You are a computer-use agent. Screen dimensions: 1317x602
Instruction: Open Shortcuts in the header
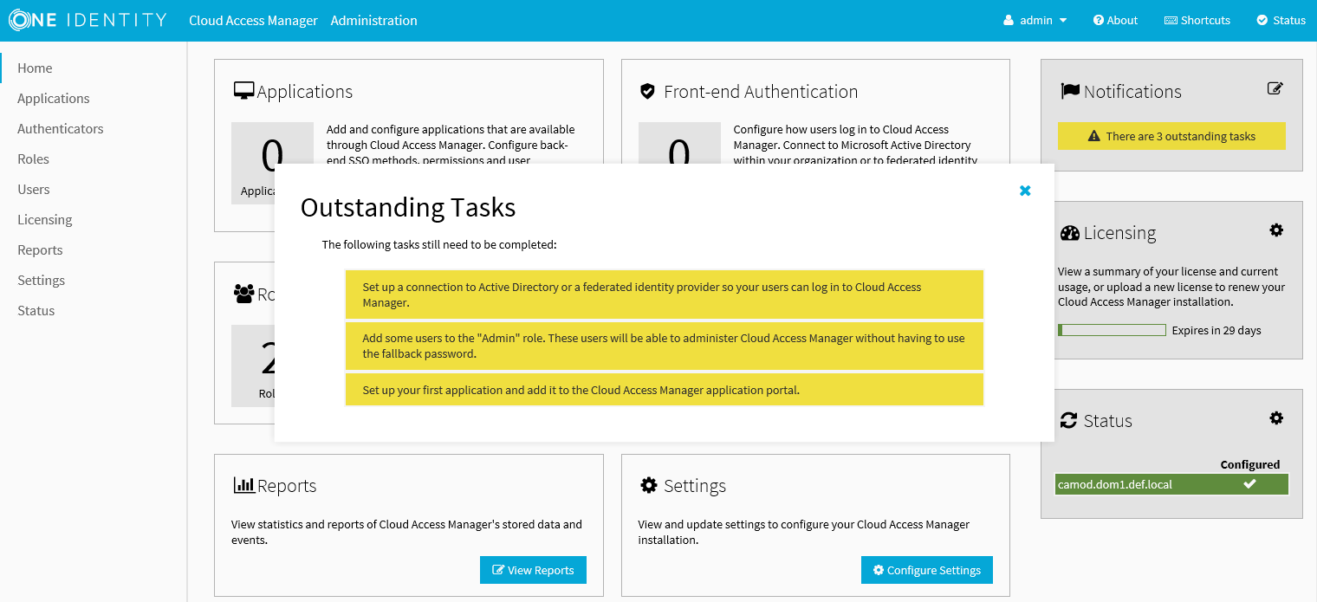click(1197, 20)
